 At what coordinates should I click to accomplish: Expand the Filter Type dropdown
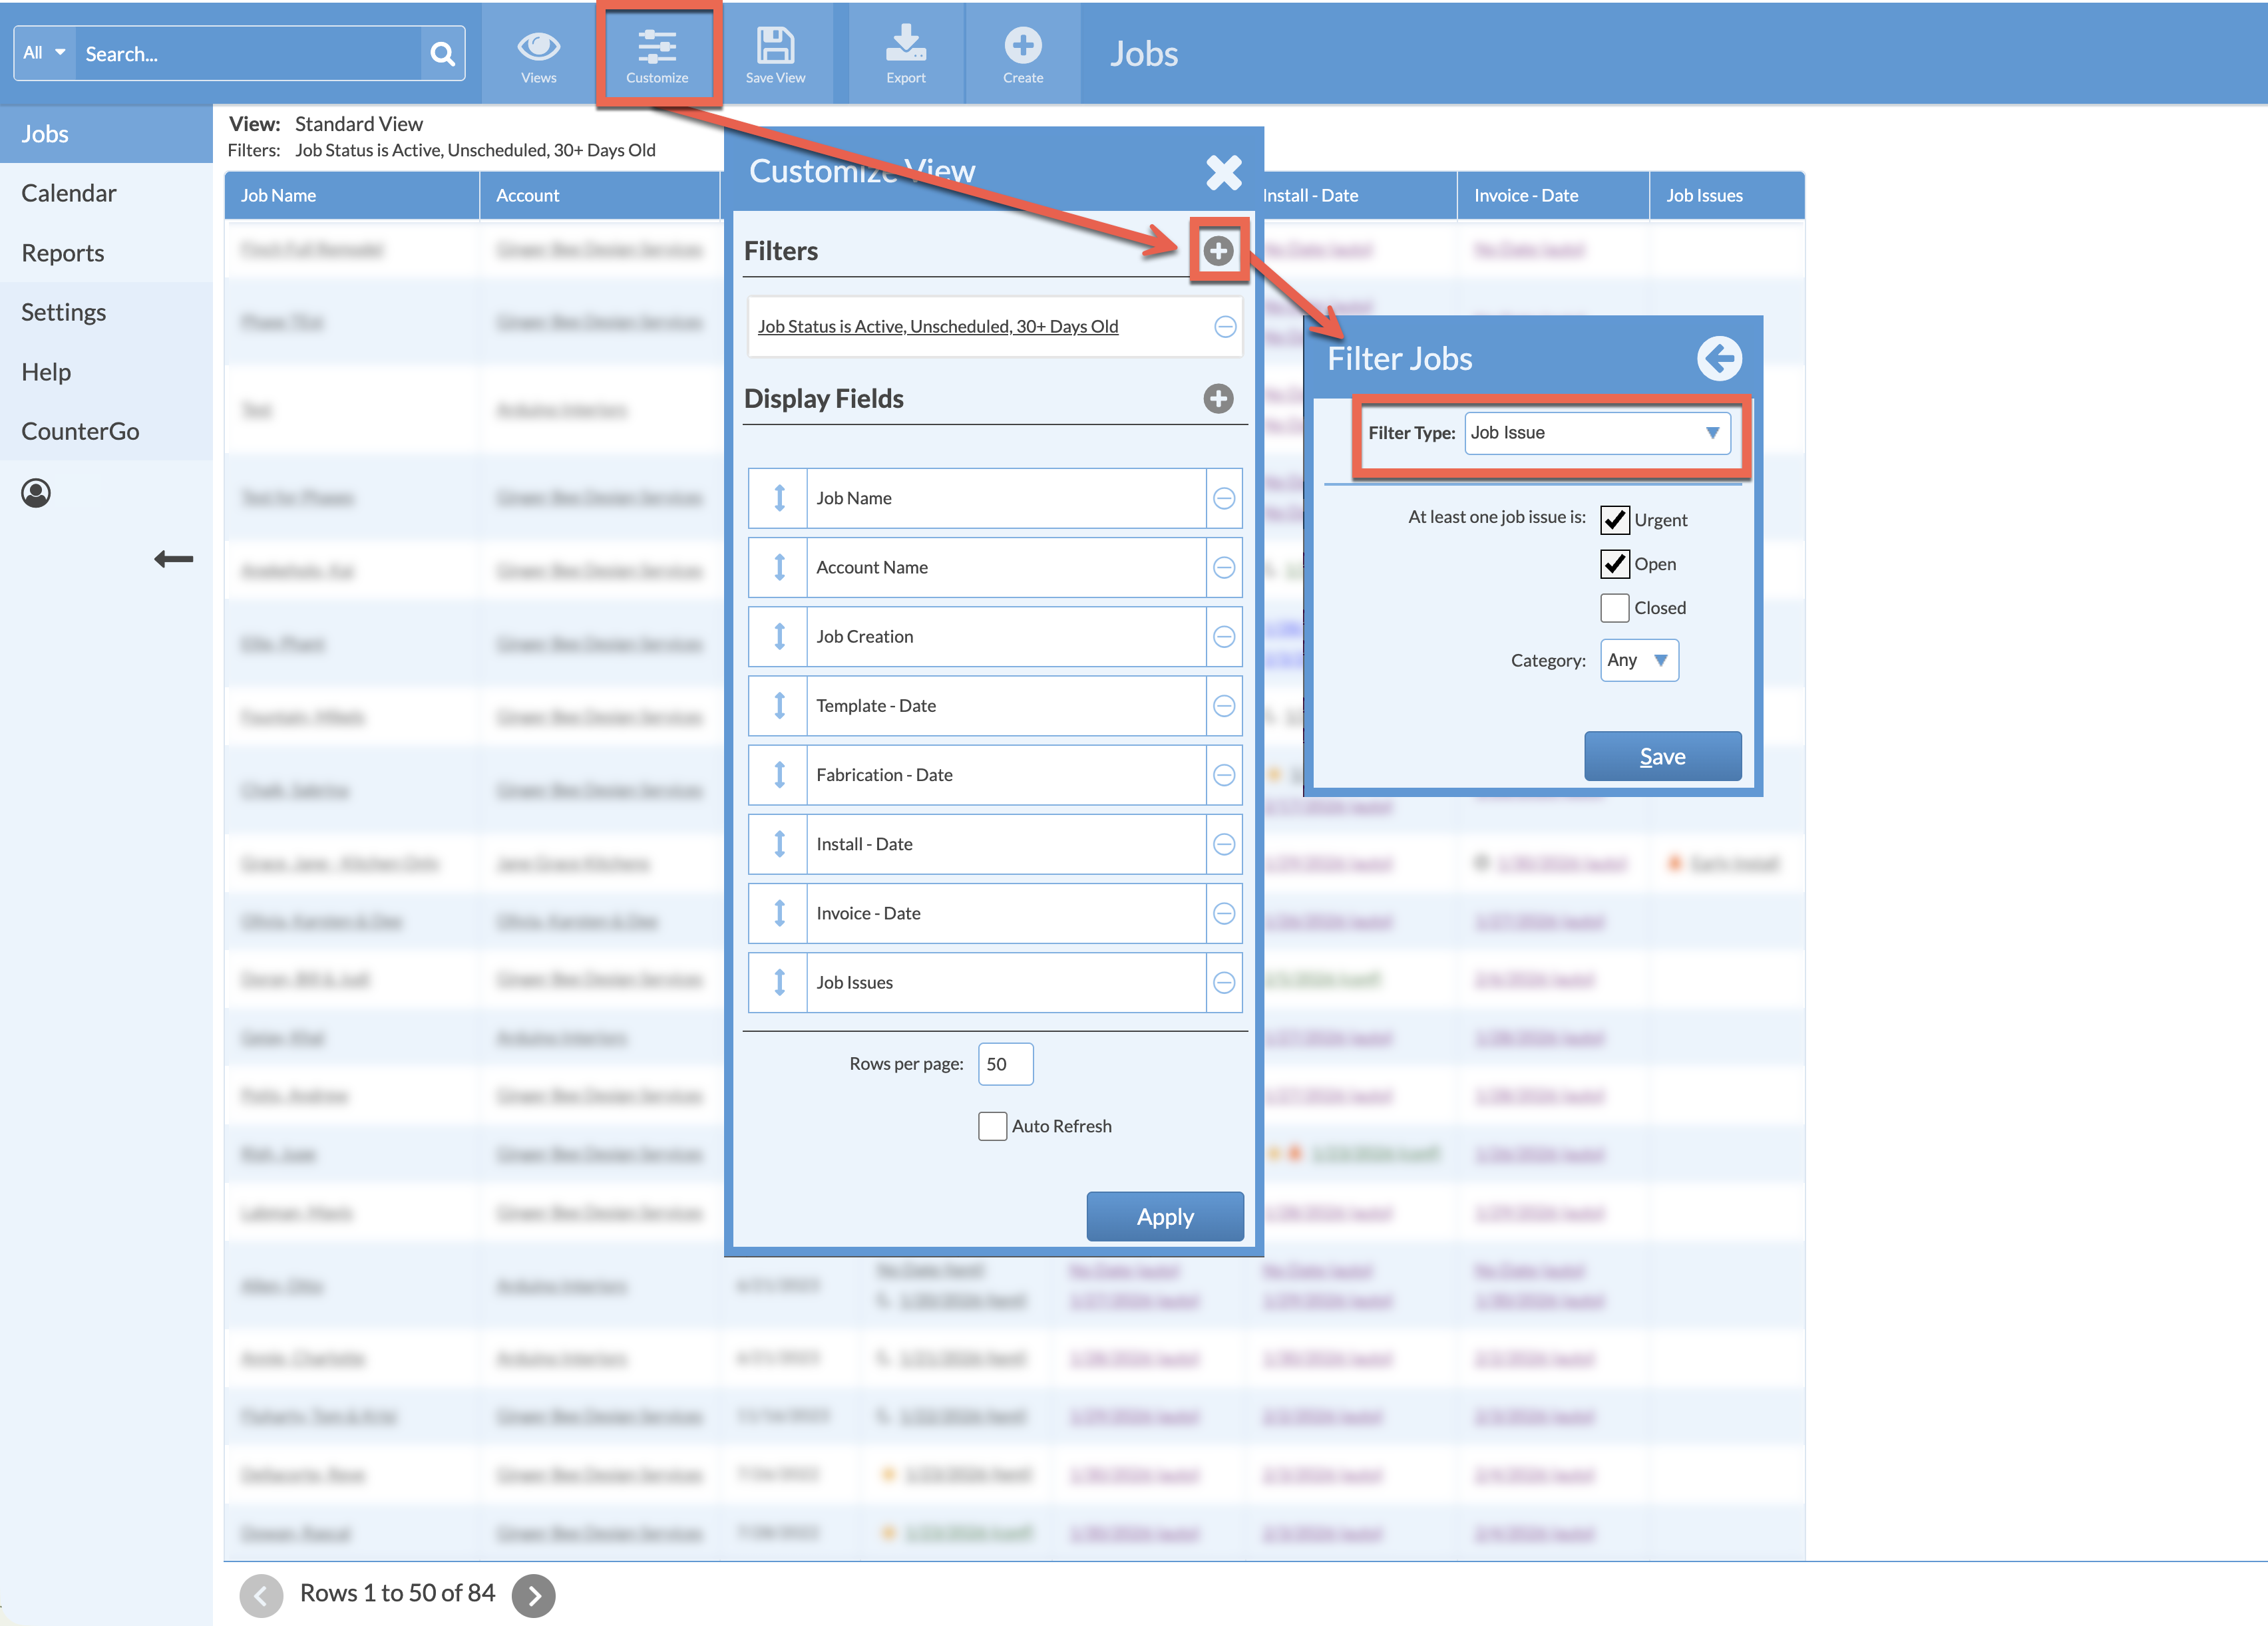[x=1597, y=433]
